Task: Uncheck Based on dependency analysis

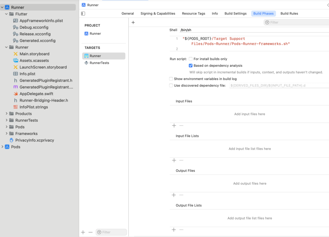Action: (x=191, y=65)
